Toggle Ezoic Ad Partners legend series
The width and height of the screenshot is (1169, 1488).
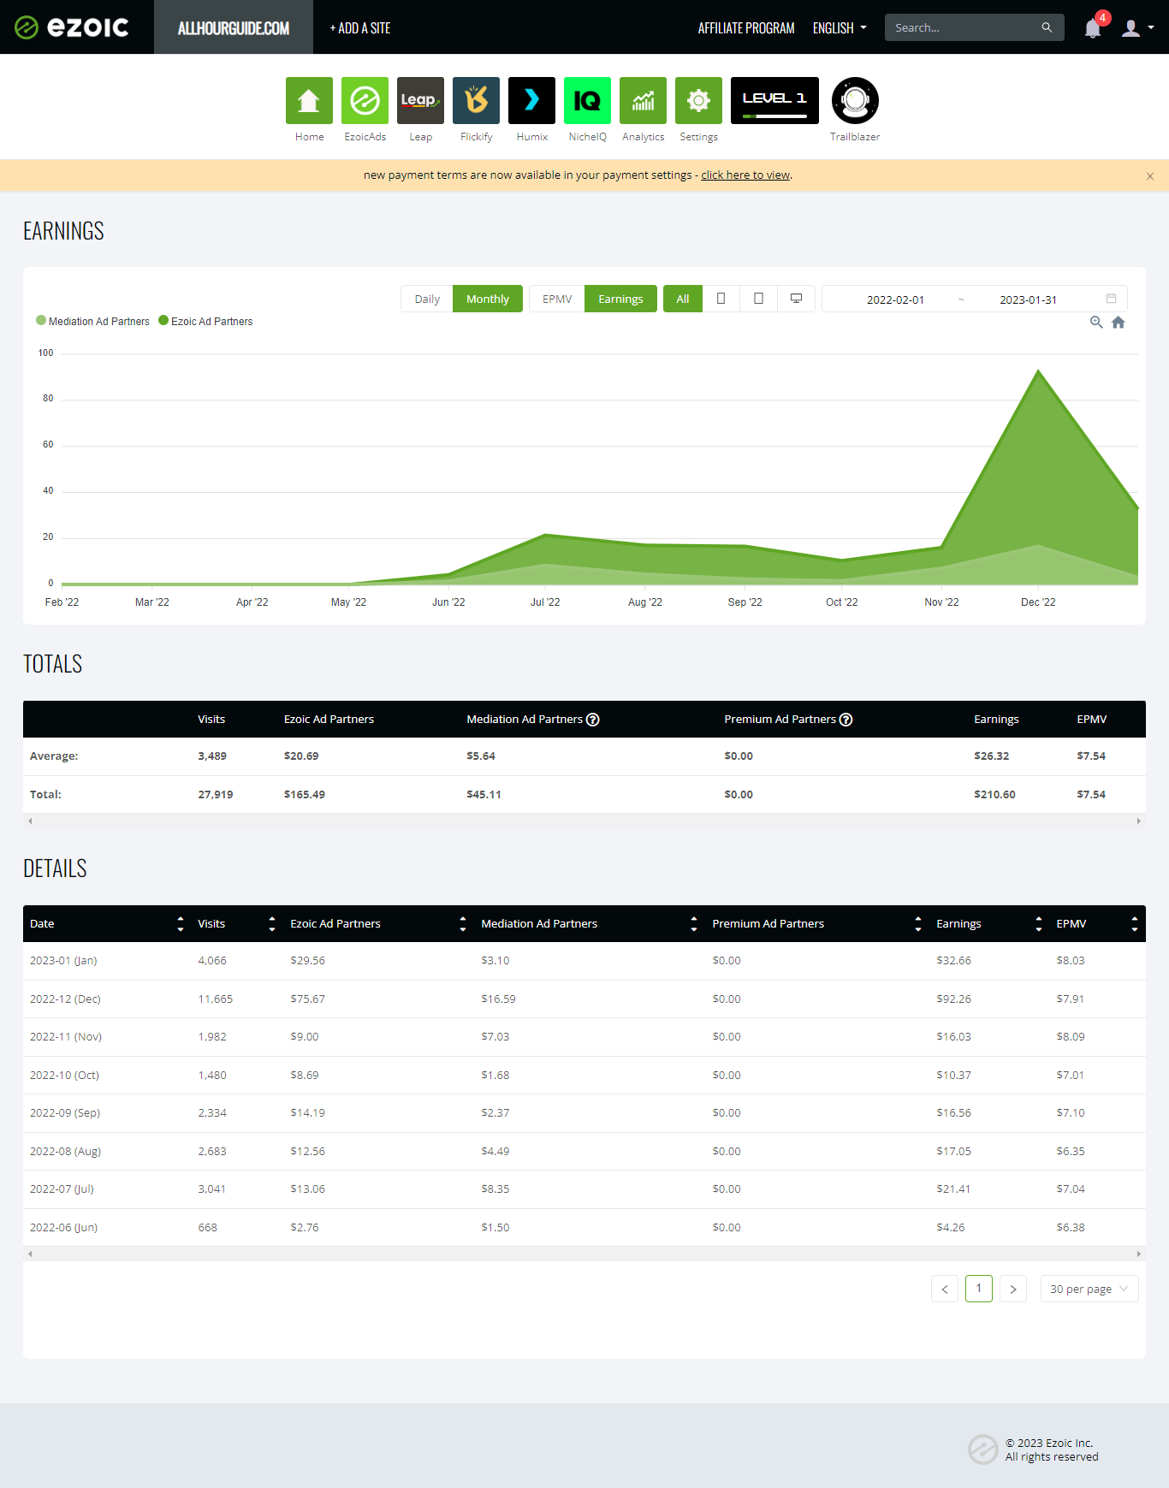205,322
